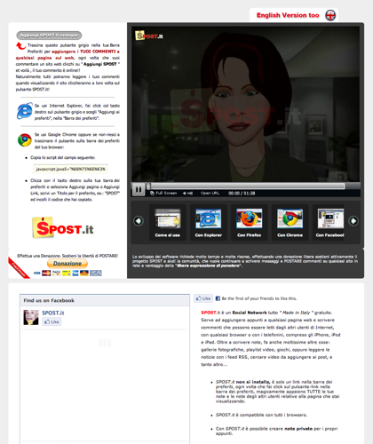
Task: Open the Con Firefox video thumbnail
Action: pyautogui.click(x=249, y=222)
